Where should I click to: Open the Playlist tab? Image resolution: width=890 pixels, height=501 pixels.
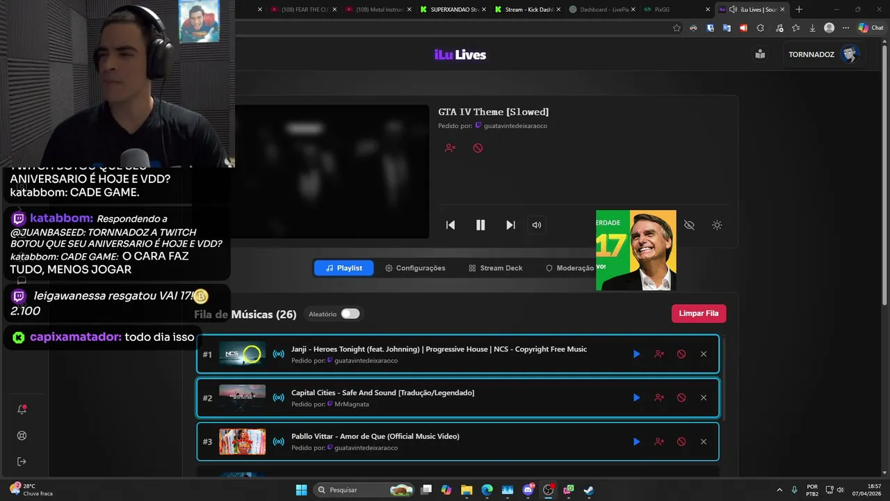(343, 268)
